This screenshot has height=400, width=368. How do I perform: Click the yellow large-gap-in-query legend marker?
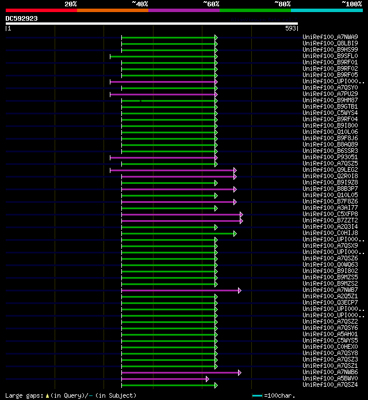tap(47, 396)
